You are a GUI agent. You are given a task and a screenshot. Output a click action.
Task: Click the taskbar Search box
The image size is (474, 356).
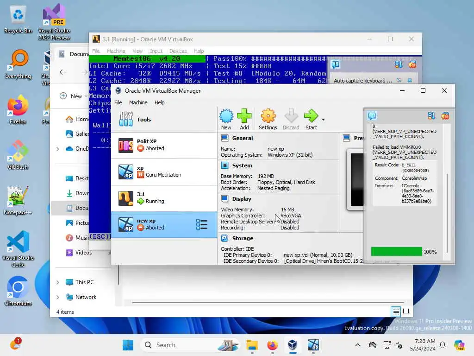[x=190, y=345]
